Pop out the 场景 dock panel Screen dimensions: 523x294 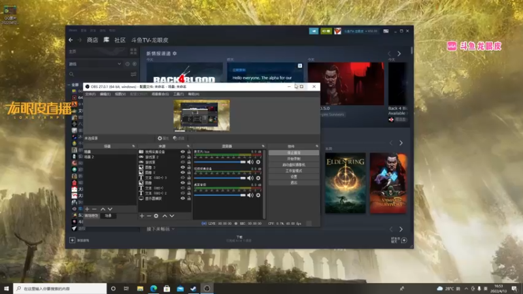[133, 146]
